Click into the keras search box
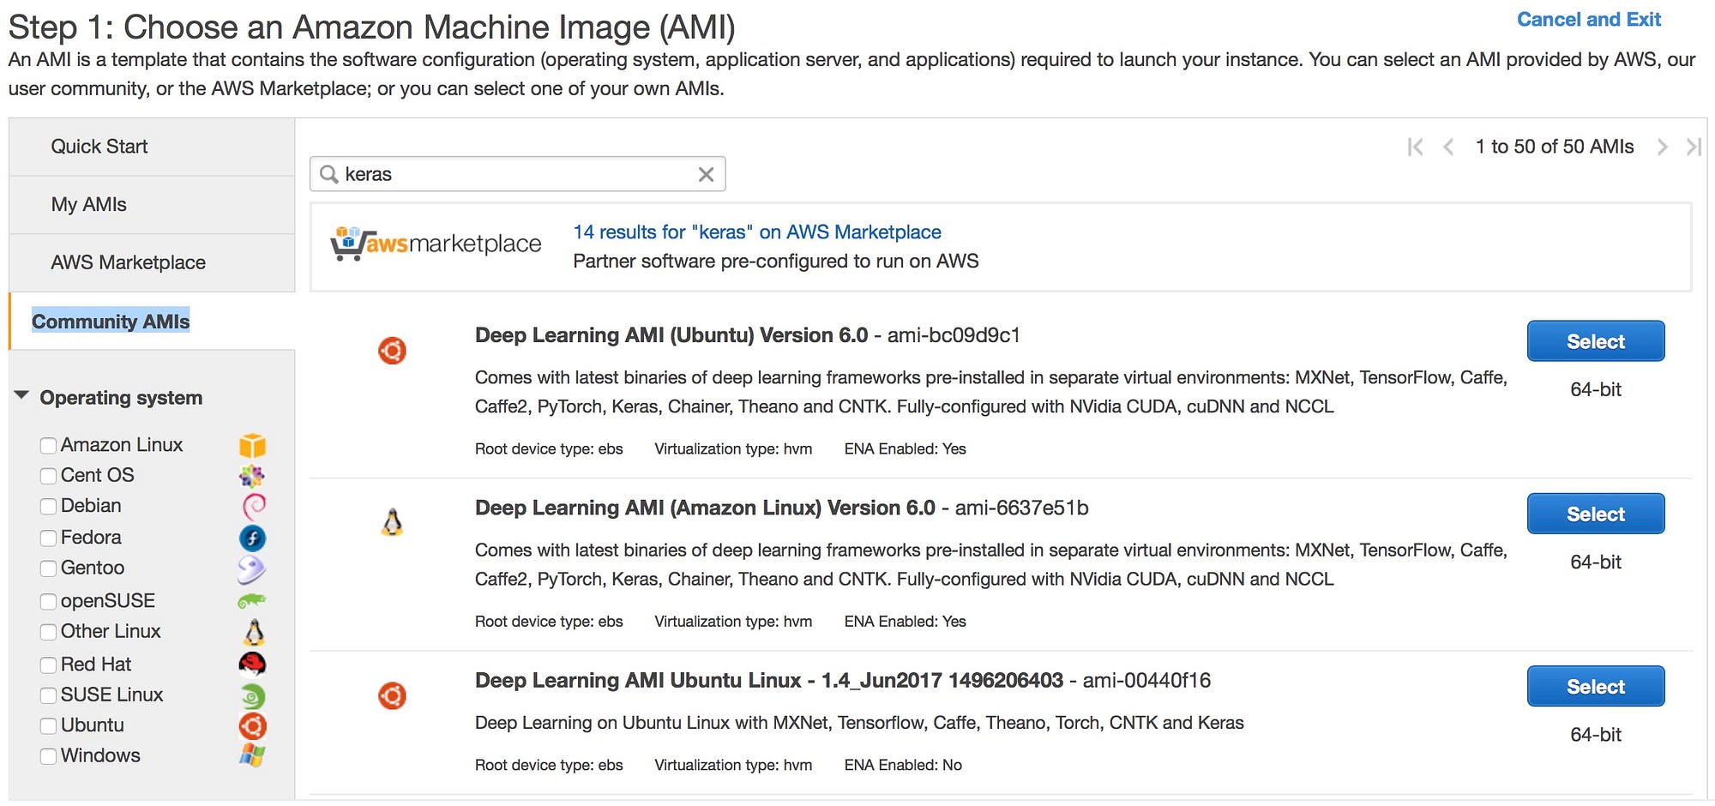The image size is (1715, 806). click(x=514, y=175)
